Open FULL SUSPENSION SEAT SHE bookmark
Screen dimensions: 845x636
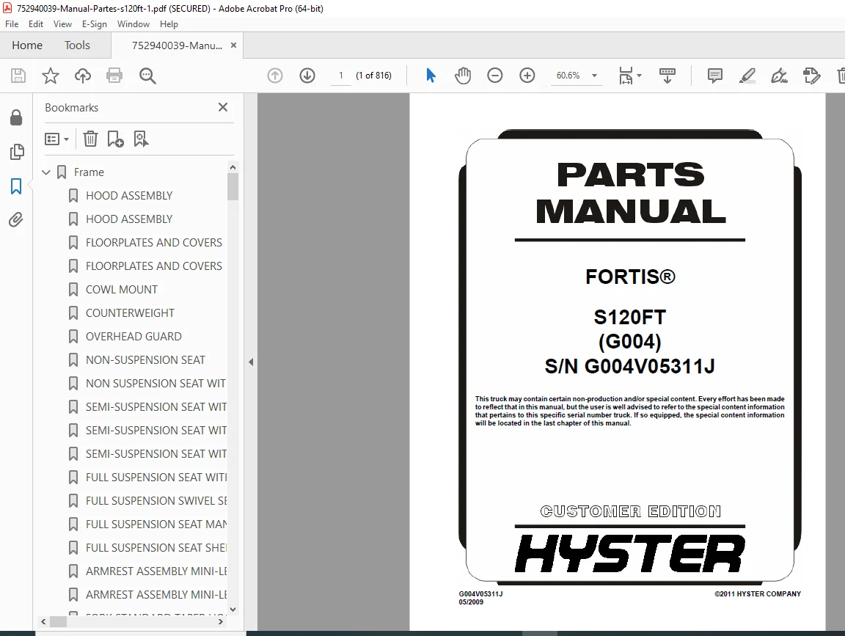click(156, 548)
